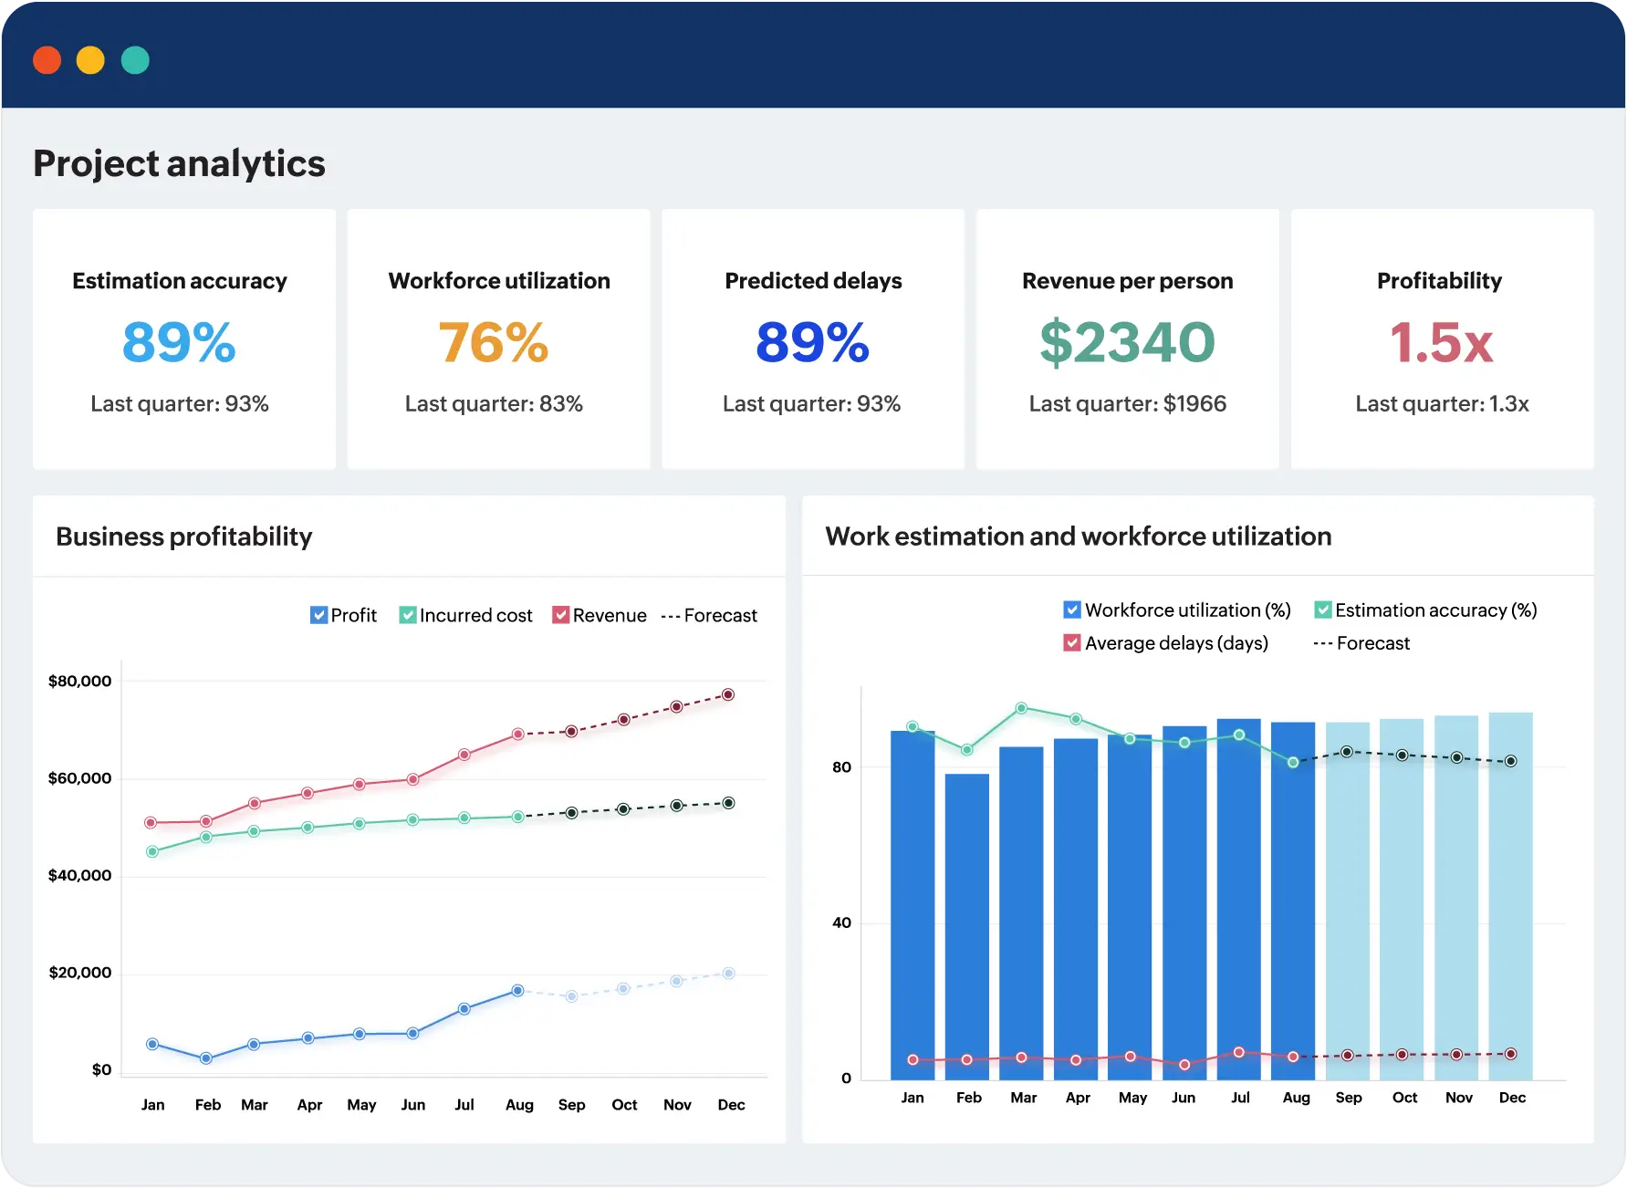The width and height of the screenshot is (1627, 1188).
Task: Select March estimation accuracy data point
Action: point(1021,708)
